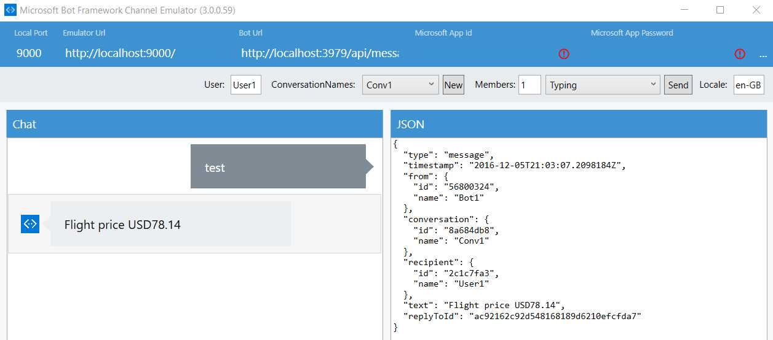The height and width of the screenshot is (340, 773).
Task: Click the "from": { JSON line
Action: [x=426, y=176]
